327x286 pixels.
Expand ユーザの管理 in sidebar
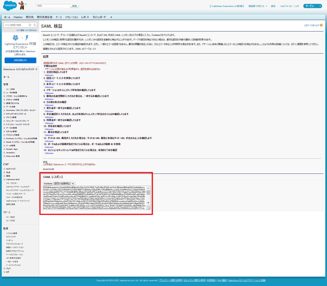pyautogui.click(x=4, y=93)
